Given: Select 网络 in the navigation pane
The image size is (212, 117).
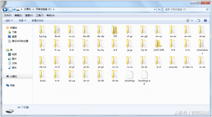Looking at the screenshot, I should [12, 85].
